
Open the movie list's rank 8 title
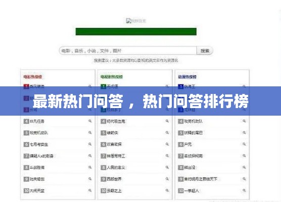[37, 168]
